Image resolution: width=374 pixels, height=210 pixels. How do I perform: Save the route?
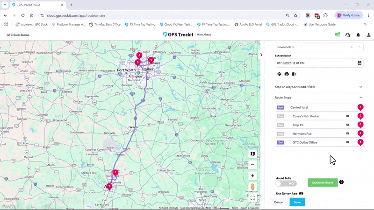(297, 202)
